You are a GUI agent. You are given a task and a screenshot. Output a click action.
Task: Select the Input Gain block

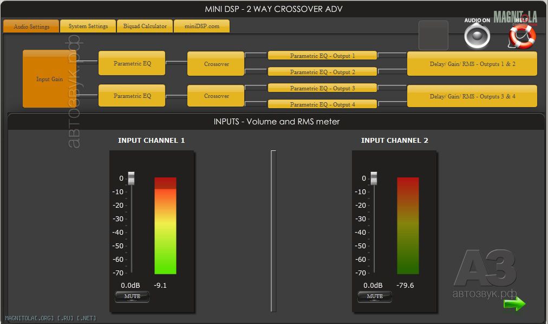[x=49, y=79]
